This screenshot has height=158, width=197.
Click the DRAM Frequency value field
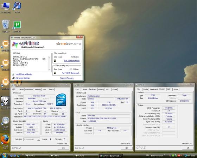coord(169,108)
